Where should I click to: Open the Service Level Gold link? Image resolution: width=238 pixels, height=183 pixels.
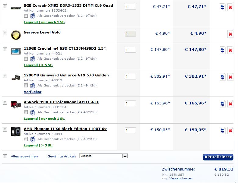point(42,32)
